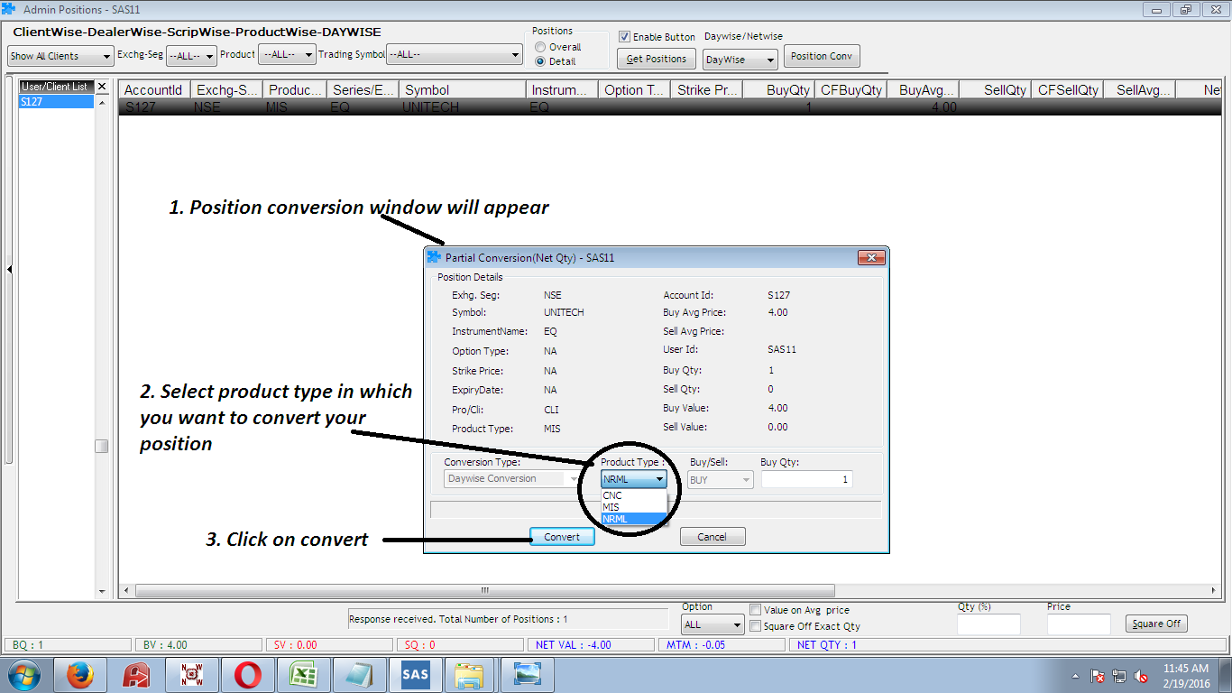The height and width of the screenshot is (693, 1232).
Task: Sort by SellQty column header
Action: (995, 90)
